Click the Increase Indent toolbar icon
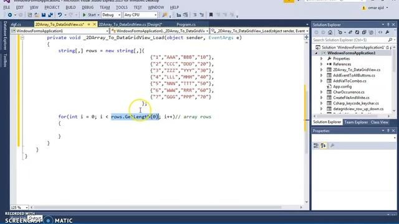The image size is (399, 224). tap(186, 15)
